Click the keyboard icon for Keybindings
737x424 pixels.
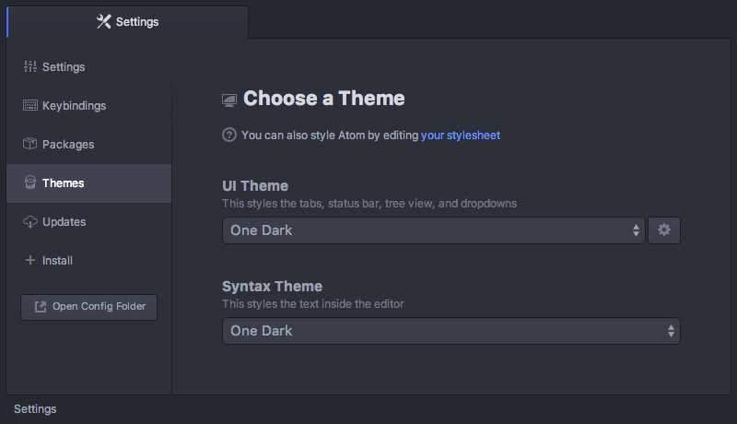point(29,106)
